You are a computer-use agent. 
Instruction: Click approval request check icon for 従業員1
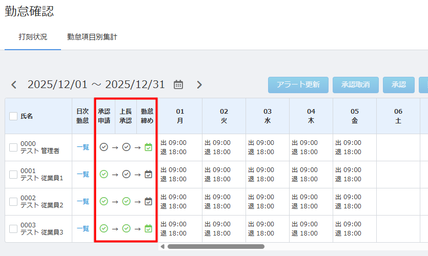click(104, 175)
